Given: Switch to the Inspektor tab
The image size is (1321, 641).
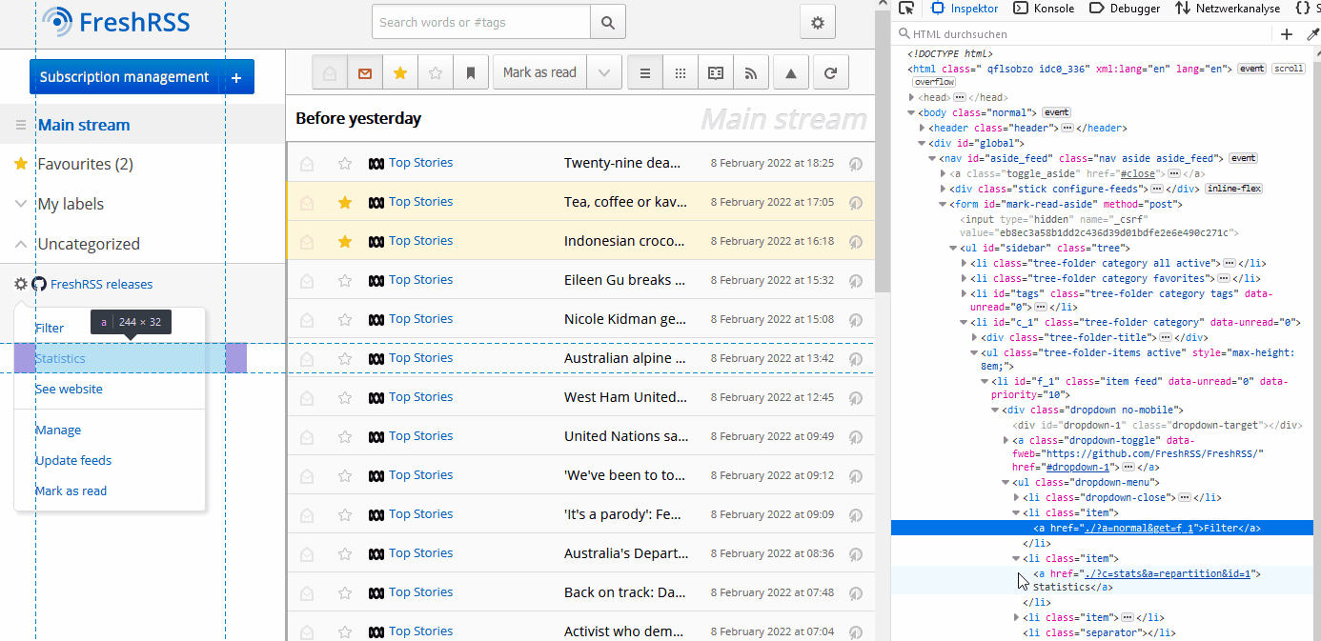Looking at the screenshot, I should 965,9.
